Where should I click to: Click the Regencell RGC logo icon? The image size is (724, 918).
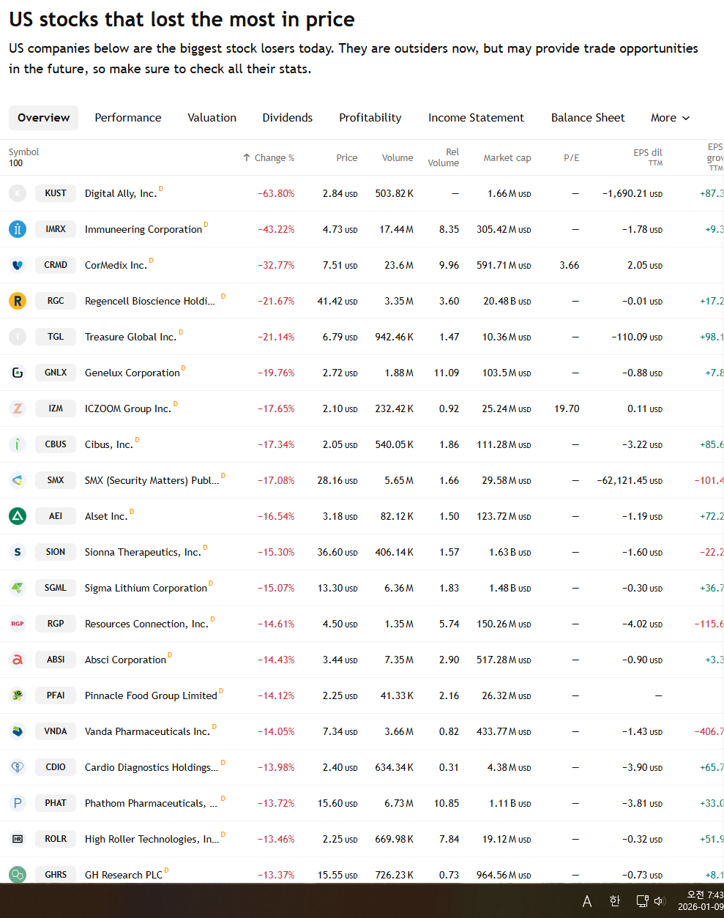tap(18, 301)
